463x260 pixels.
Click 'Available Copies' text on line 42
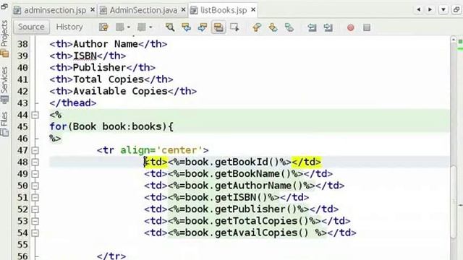(x=120, y=91)
